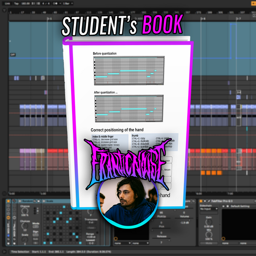Select the Lowest note field C-2
This screenshot has height=256, width=256.
[91, 243]
